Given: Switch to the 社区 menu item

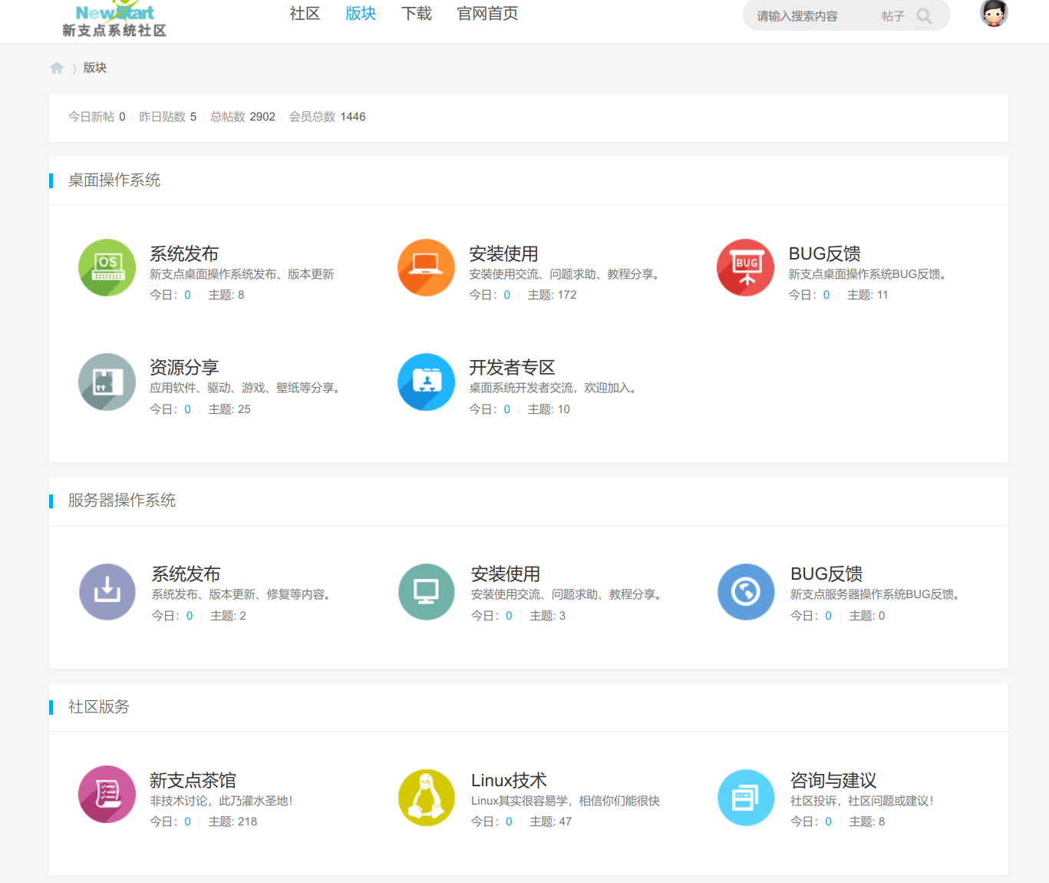Looking at the screenshot, I should 305,13.
